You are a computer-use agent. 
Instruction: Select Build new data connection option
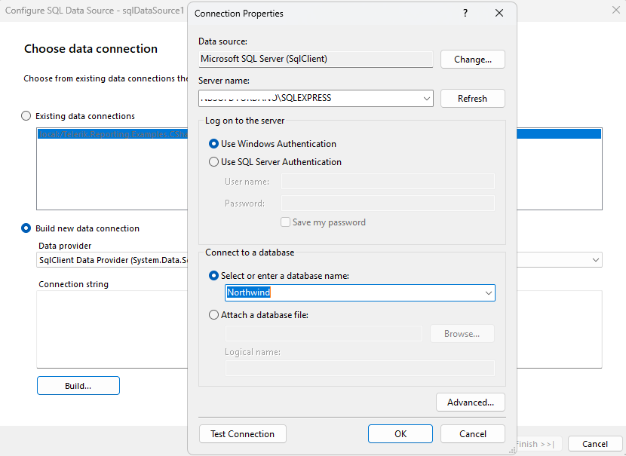click(26, 228)
